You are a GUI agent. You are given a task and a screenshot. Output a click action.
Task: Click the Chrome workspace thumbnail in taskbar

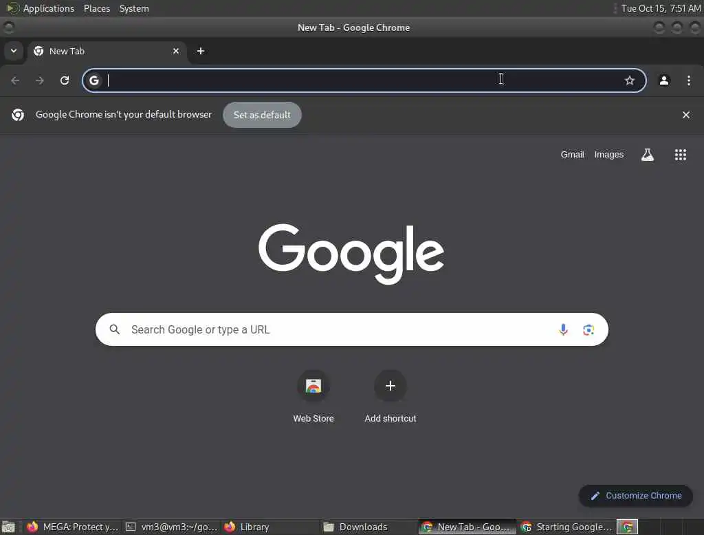click(627, 527)
